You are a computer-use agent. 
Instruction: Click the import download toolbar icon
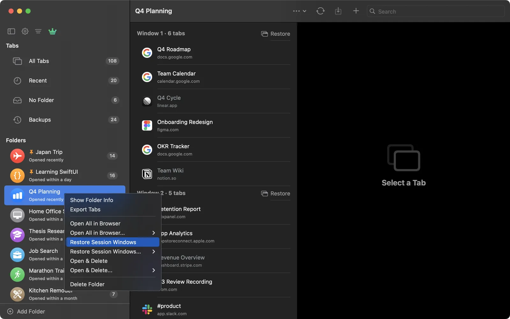pyautogui.click(x=338, y=11)
